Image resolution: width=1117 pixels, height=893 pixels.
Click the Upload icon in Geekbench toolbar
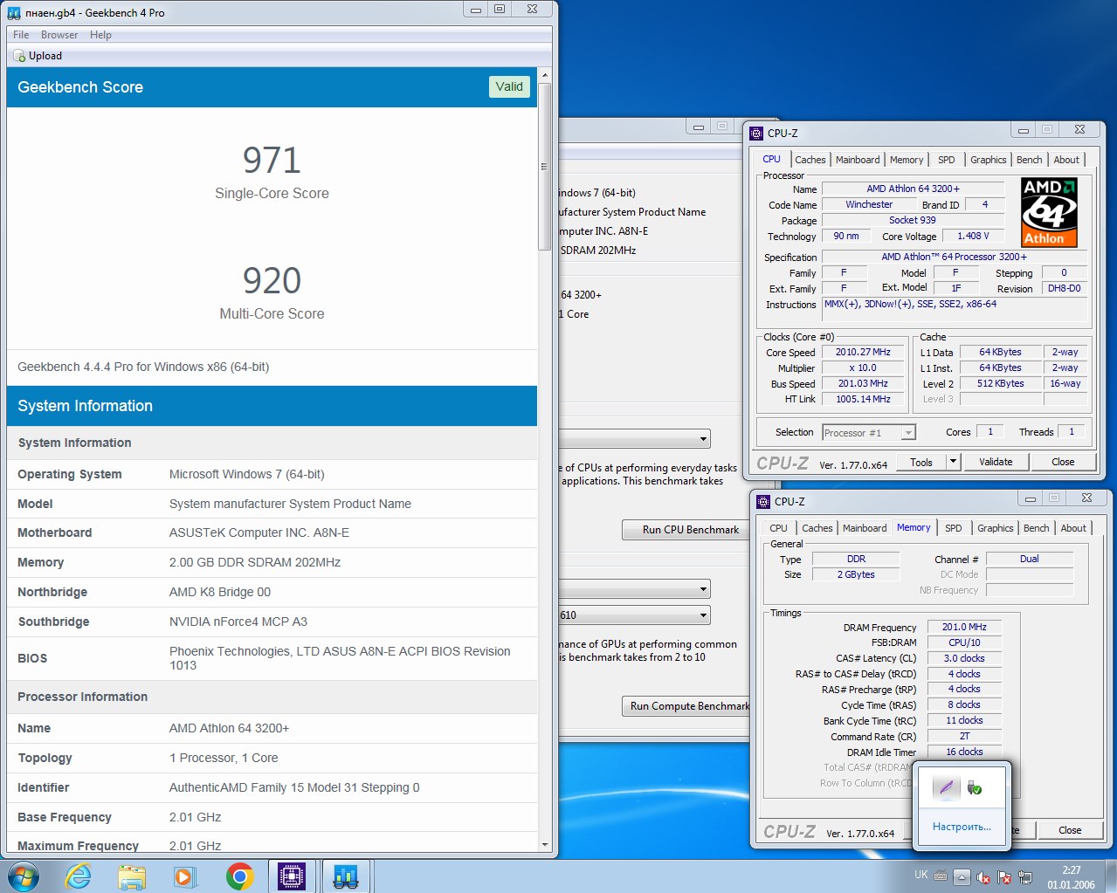pos(19,56)
